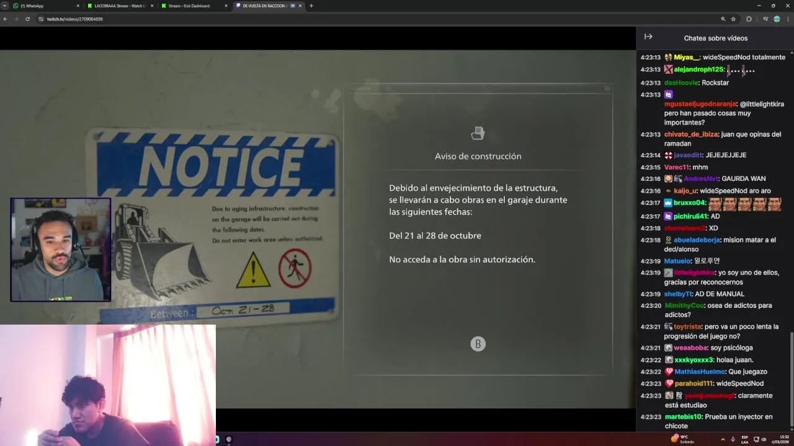Viewport: 794px width, 446px height.
Task: Open chat user AndresNvi profile
Action: [701, 178]
